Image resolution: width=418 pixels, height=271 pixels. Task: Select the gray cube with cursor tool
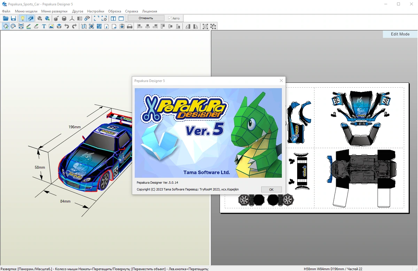click(40, 18)
